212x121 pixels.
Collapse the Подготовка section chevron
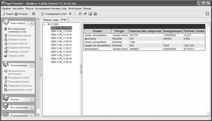[x=32, y=23]
